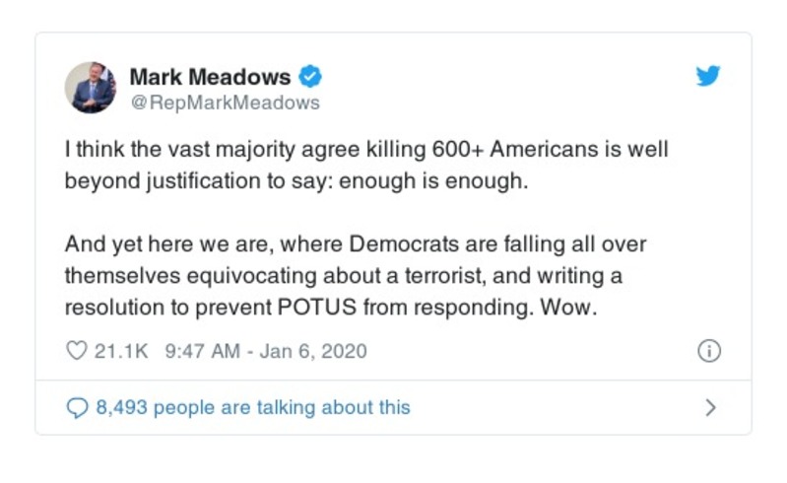Like the tweet with the heart icon
This screenshot has width=787, height=483.
(x=76, y=351)
